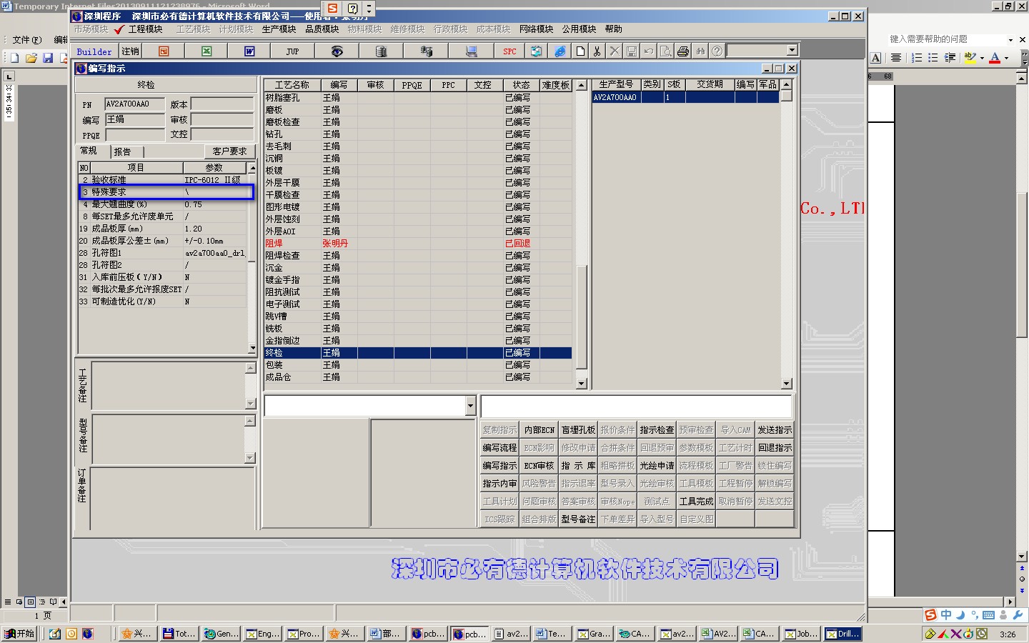The height and width of the screenshot is (643, 1029).
Task: Click the numbered list icon in Word
Action: (917, 58)
